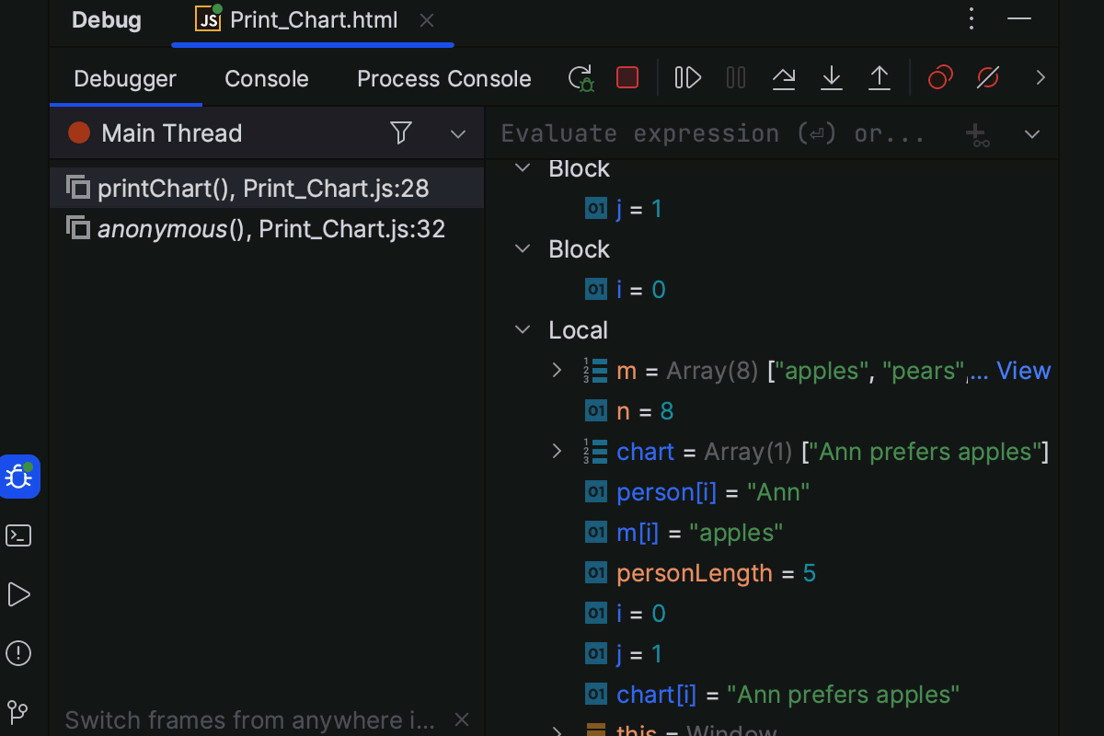
Task: Select the Debug tool window sidebar icon
Action: pyautogui.click(x=19, y=477)
